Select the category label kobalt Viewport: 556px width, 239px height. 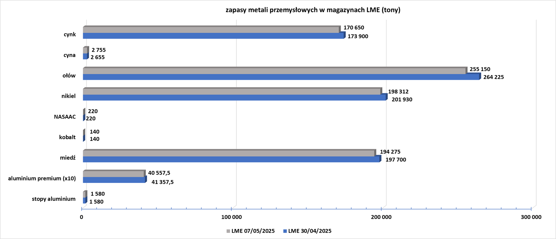(x=67, y=137)
